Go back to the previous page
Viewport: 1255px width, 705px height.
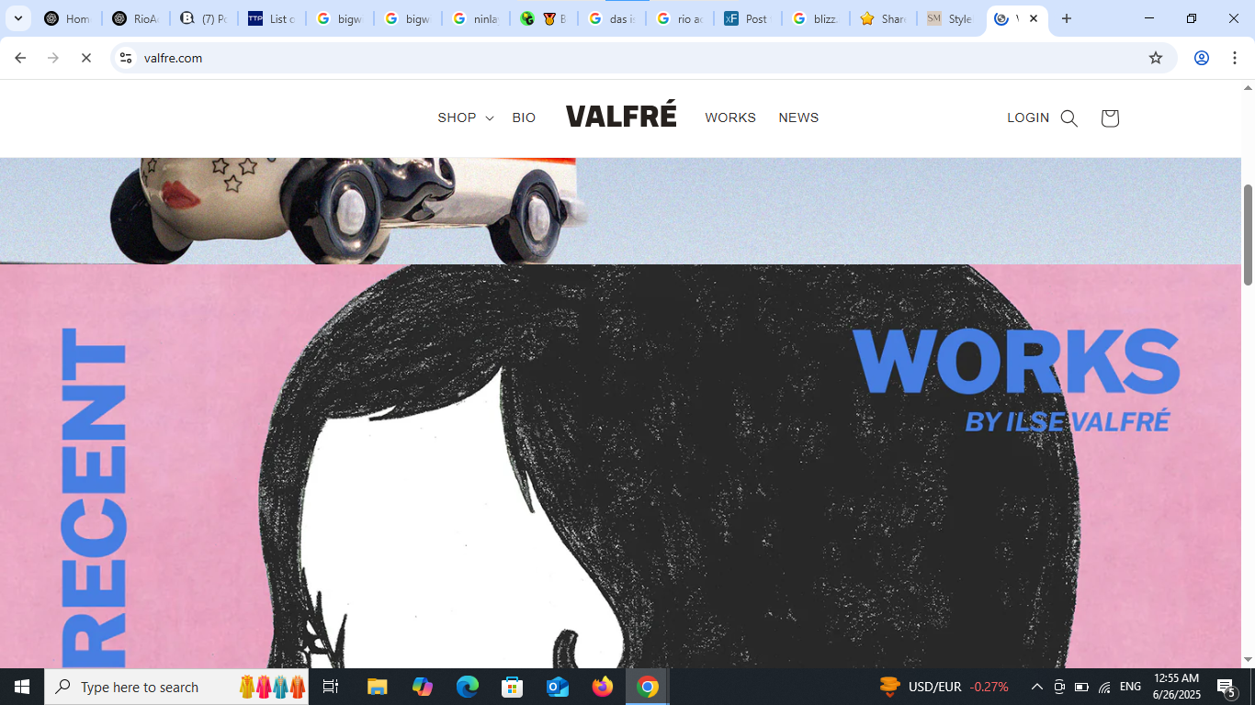point(20,58)
